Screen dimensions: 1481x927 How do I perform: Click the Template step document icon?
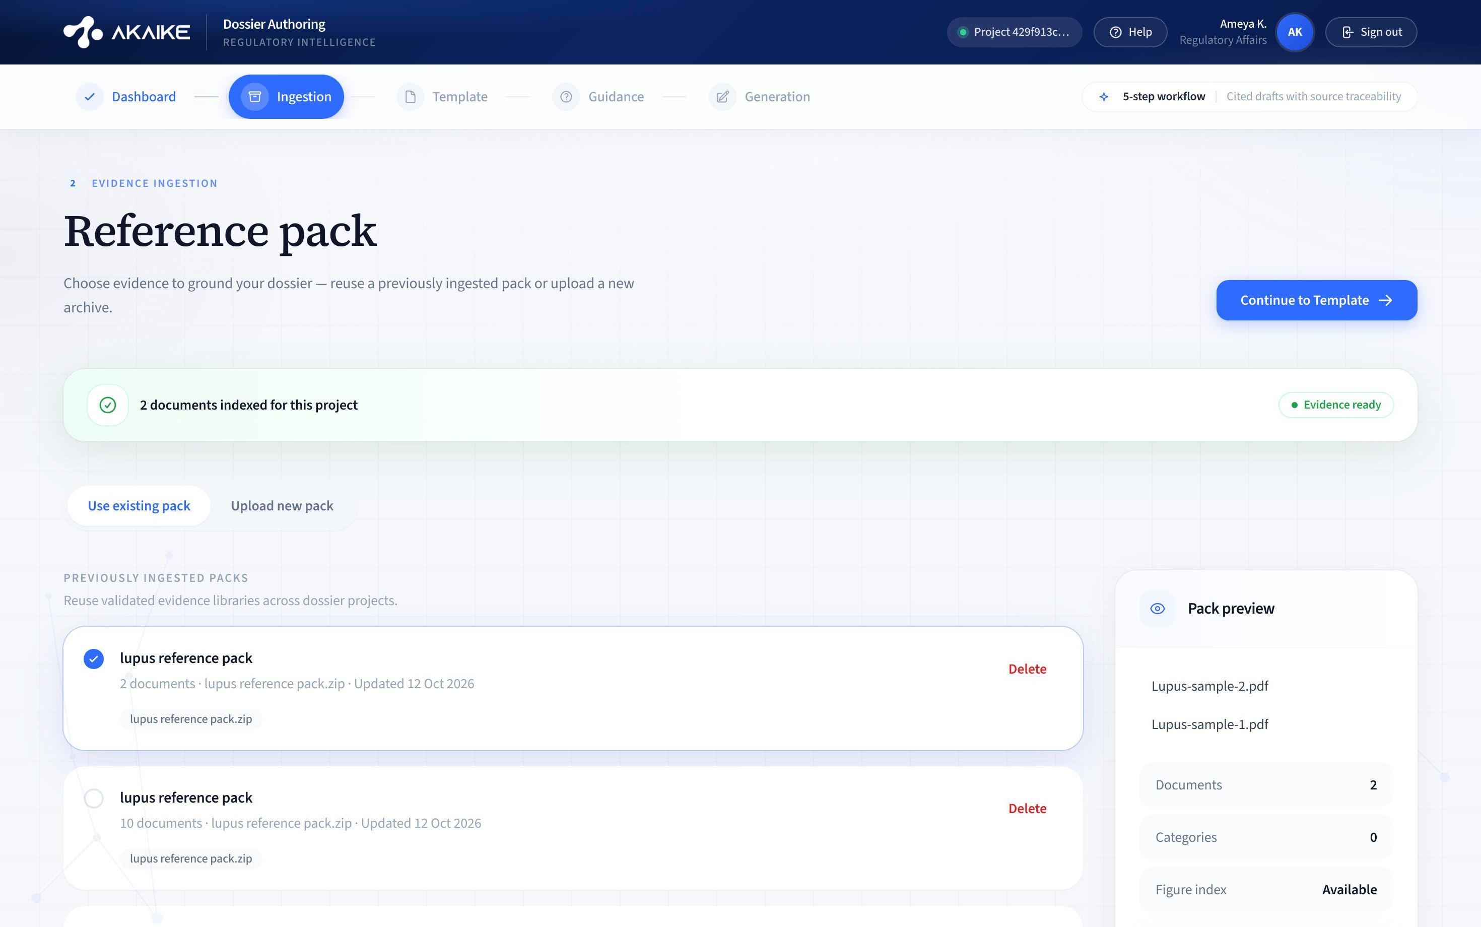(x=410, y=97)
